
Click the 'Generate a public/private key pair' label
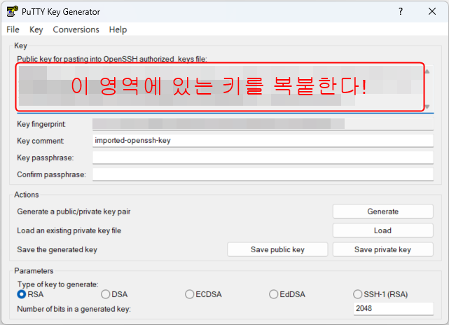pyautogui.click(x=74, y=212)
